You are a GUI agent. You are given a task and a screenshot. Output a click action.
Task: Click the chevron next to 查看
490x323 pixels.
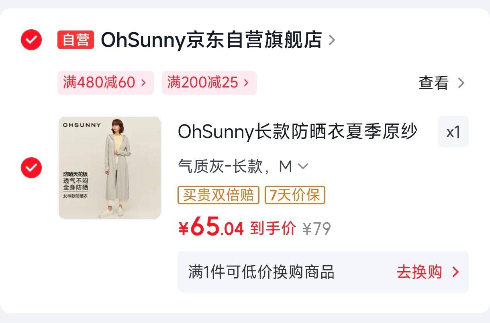(461, 83)
